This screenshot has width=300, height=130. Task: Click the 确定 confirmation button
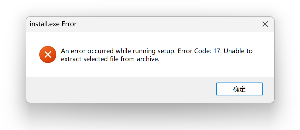(239, 89)
